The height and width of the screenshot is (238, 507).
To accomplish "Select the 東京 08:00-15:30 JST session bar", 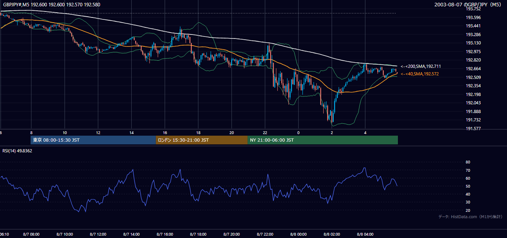I will (x=93, y=140).
